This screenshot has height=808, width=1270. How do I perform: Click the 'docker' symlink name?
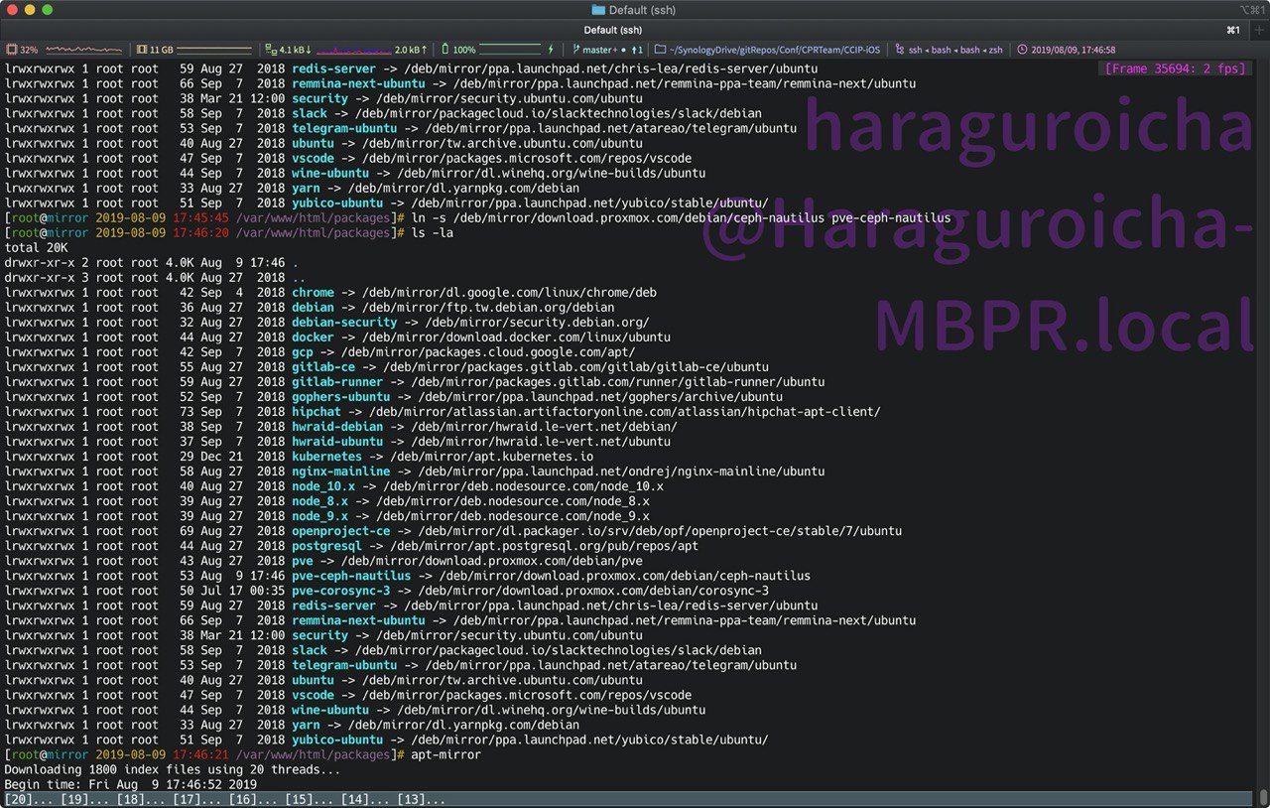313,337
